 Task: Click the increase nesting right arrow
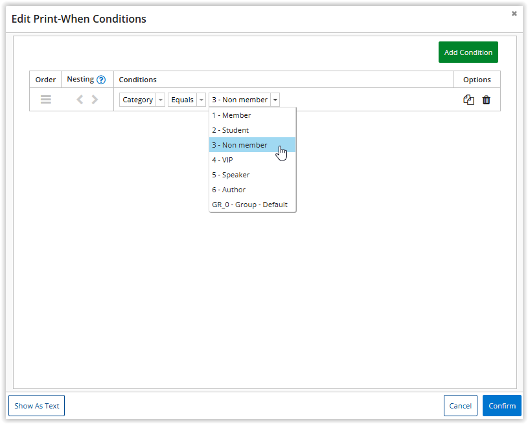point(95,100)
